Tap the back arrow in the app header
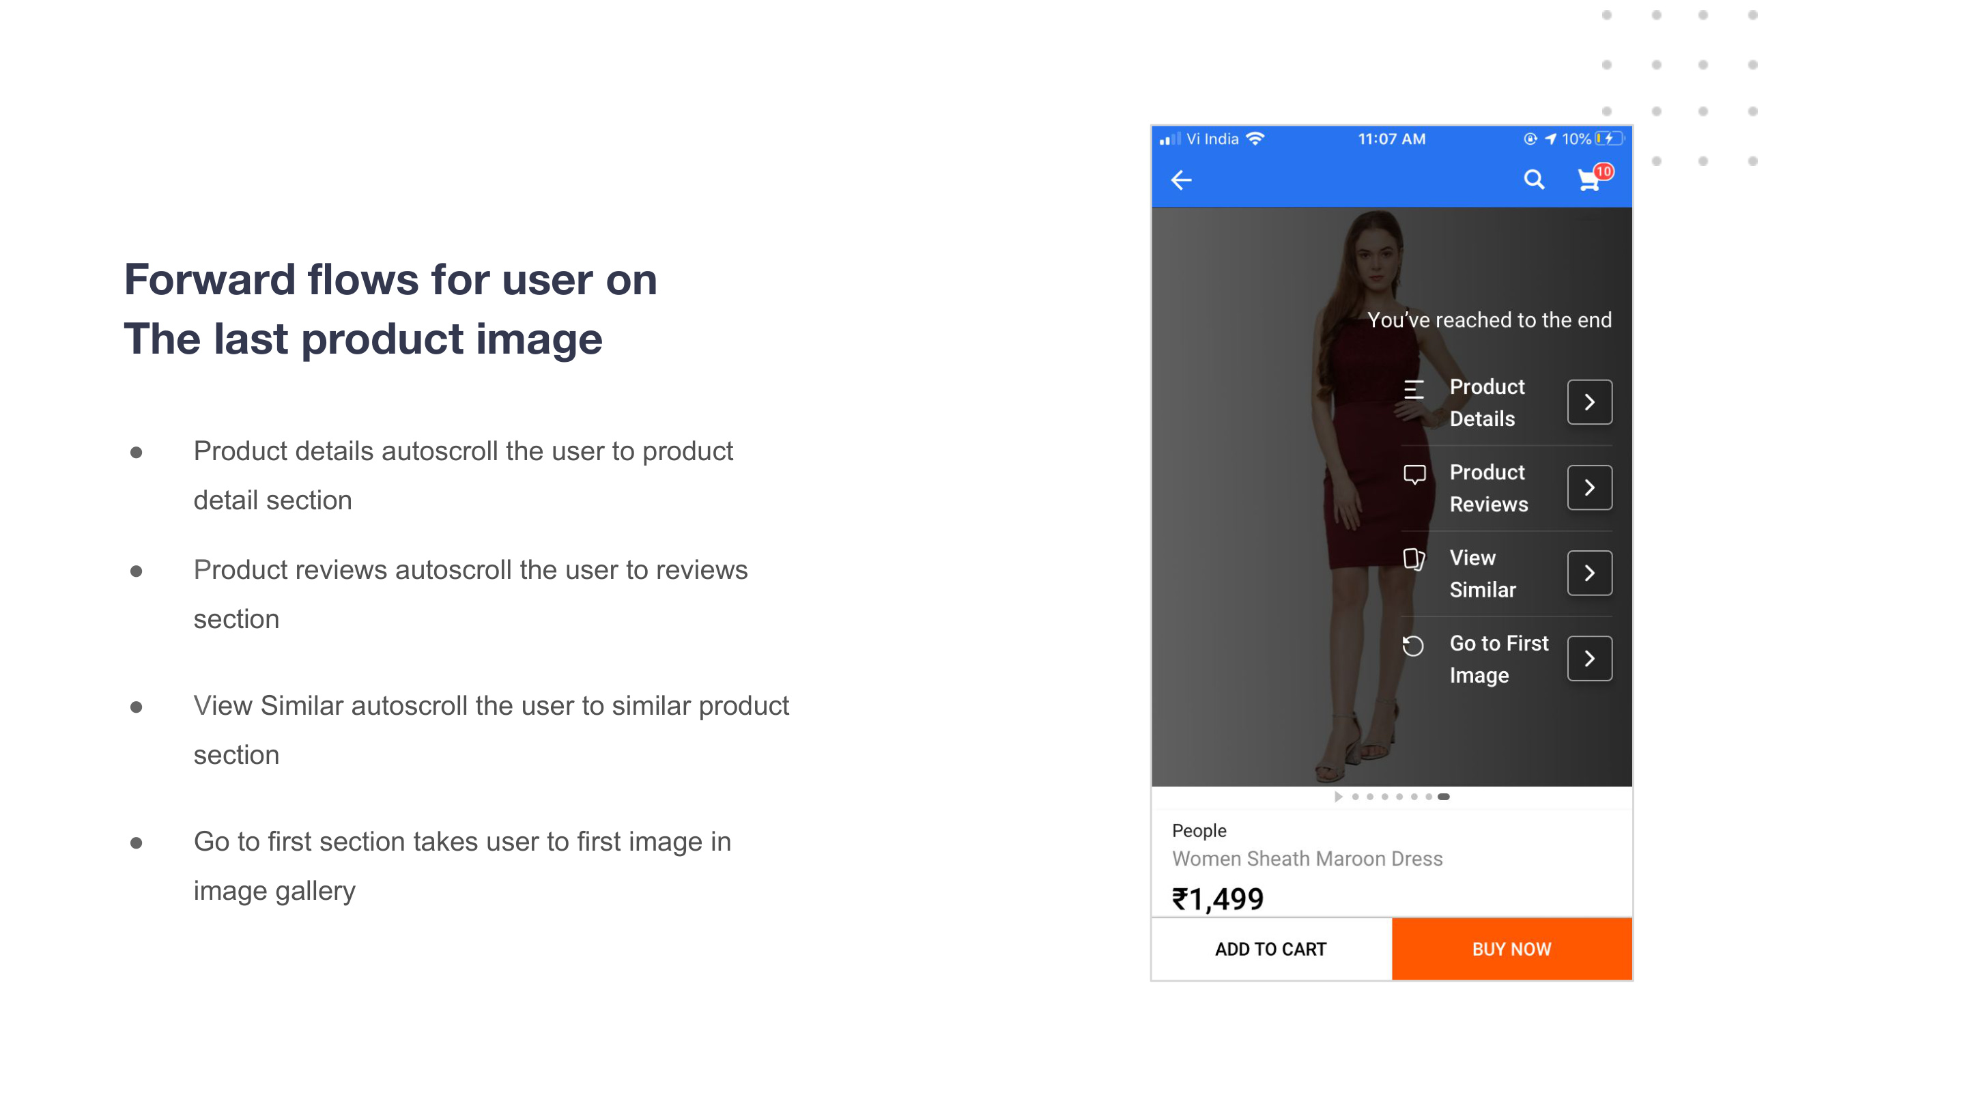 click(1181, 180)
